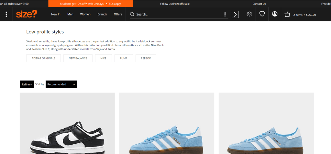This screenshot has width=331, height=154.
Task: Open the settings gear icon
Action: (249, 14)
